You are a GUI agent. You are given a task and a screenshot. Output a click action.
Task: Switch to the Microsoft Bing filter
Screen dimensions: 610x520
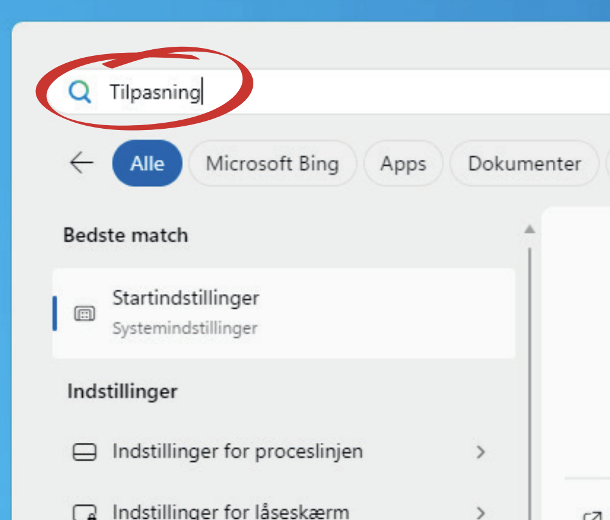(272, 163)
